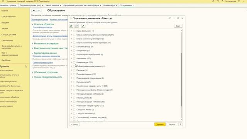The height and width of the screenshot is (139, 247).
Task: Click the Закрыть button in dialog
Action: [172, 124]
